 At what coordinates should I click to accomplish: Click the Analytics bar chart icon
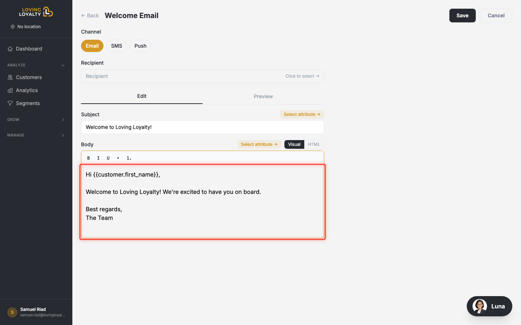tap(10, 90)
